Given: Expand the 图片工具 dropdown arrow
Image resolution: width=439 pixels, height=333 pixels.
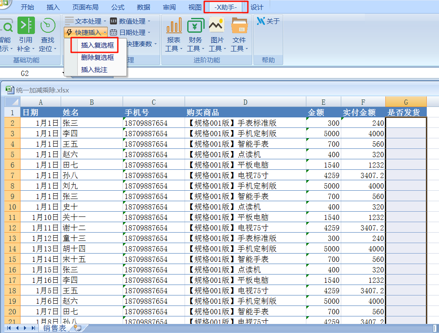Looking at the screenshot, I should (x=225, y=49).
